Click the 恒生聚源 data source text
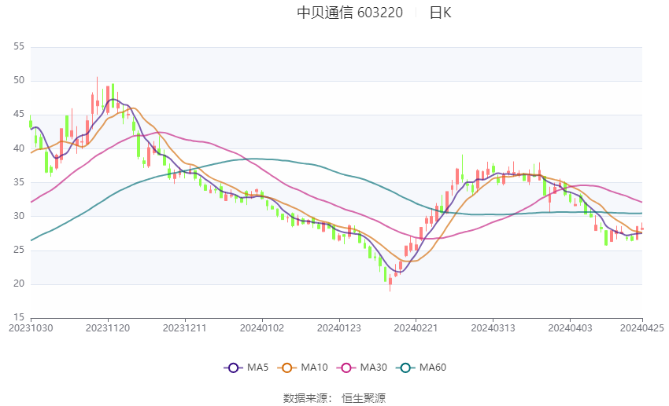This screenshot has height=406, width=669. (364, 398)
